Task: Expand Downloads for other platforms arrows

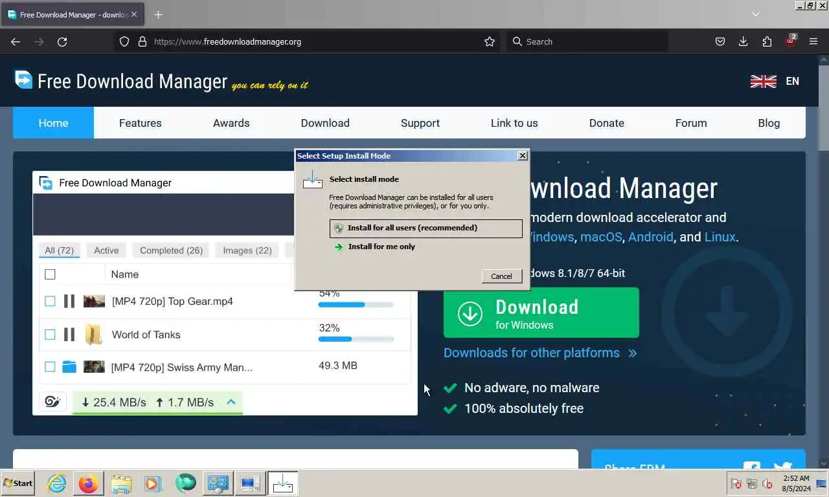Action: pos(632,353)
